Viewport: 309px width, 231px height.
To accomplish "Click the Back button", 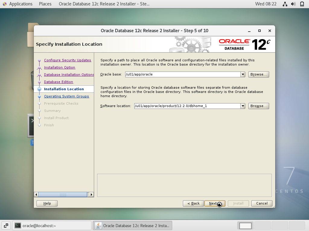I will (x=193, y=204).
